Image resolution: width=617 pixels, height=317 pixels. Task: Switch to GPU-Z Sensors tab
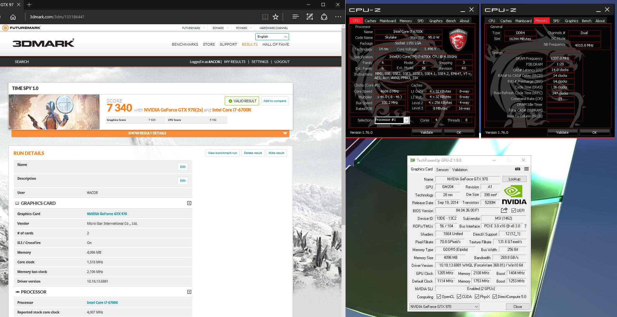coord(442,169)
